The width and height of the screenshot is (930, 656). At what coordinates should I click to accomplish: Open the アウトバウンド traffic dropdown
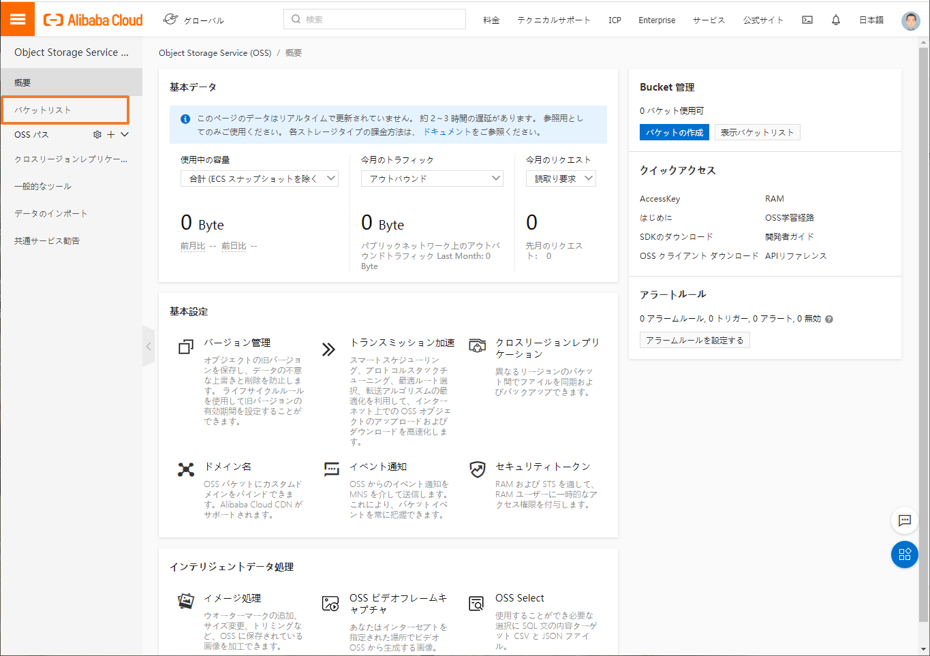tap(432, 178)
